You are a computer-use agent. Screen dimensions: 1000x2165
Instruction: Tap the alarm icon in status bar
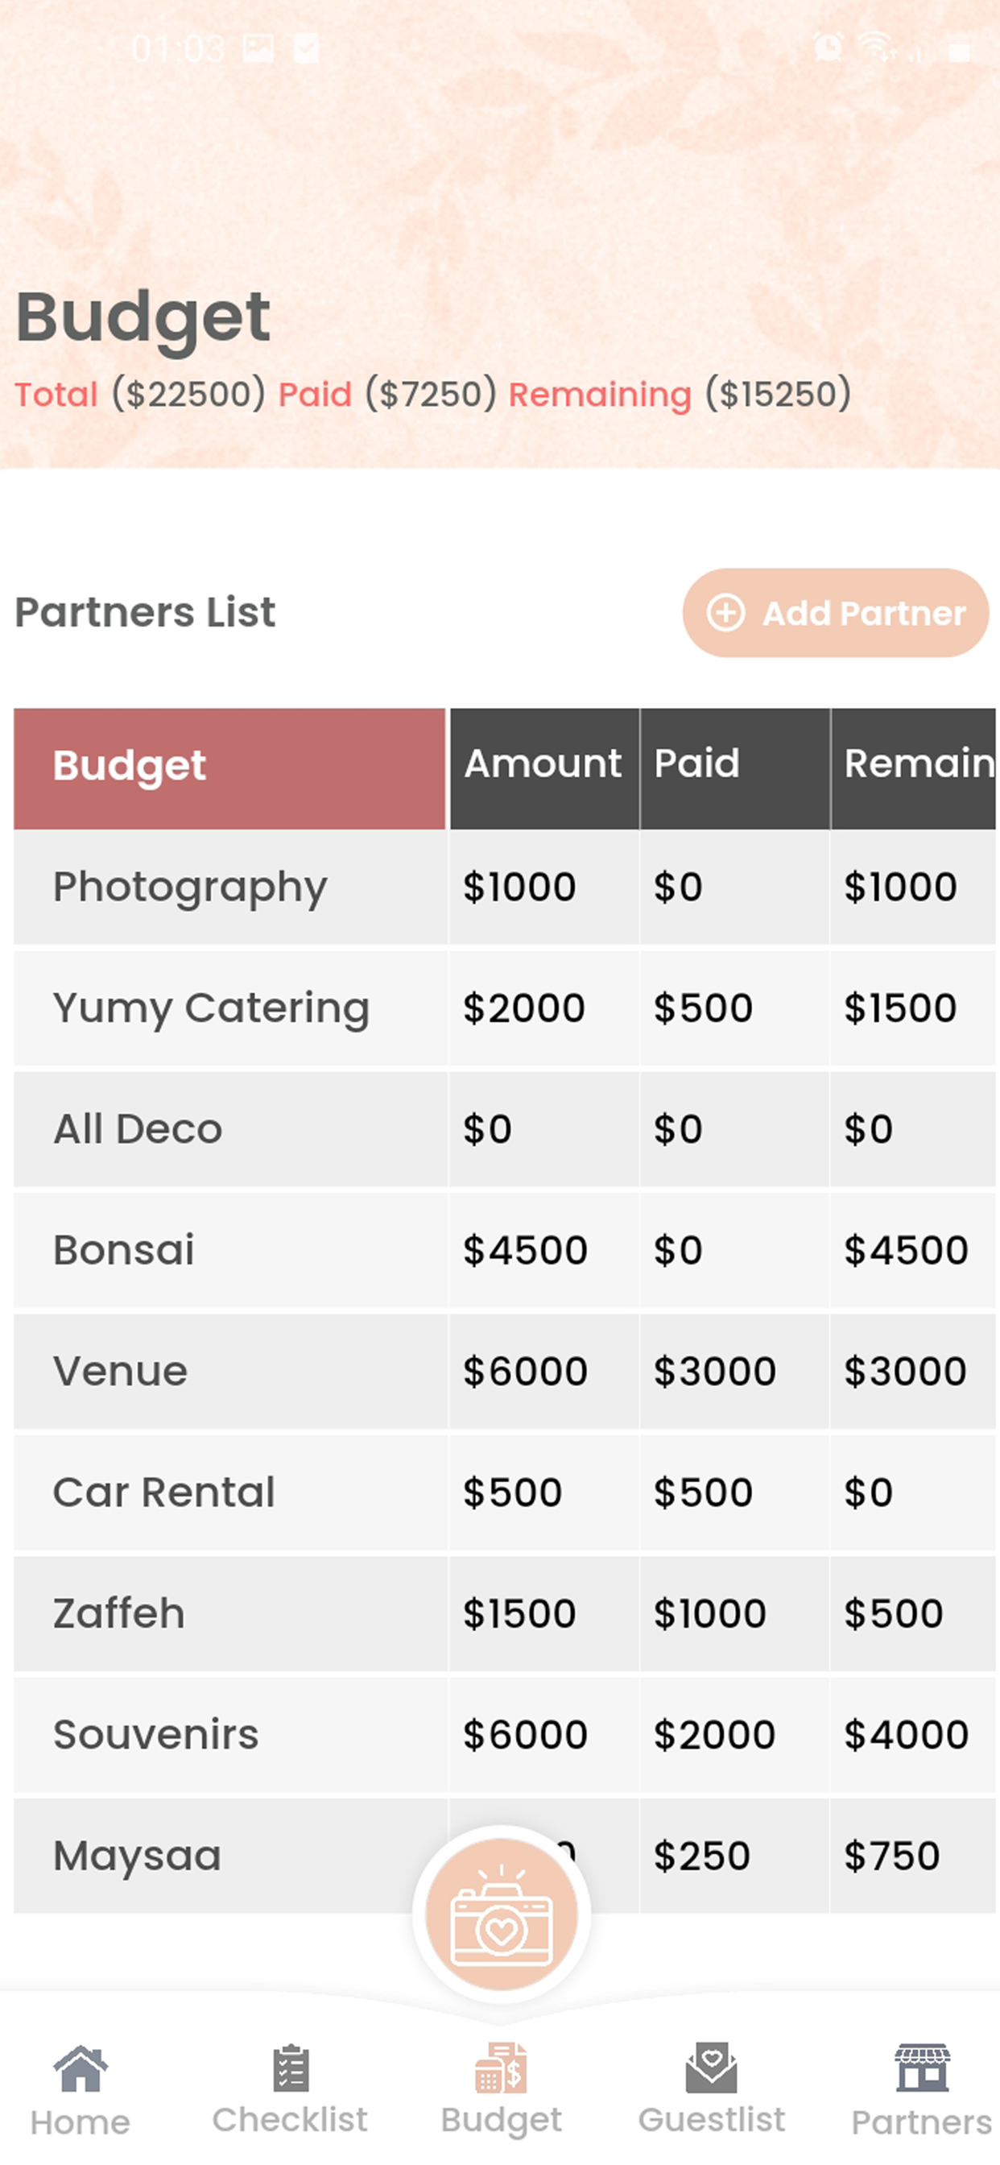point(829,47)
